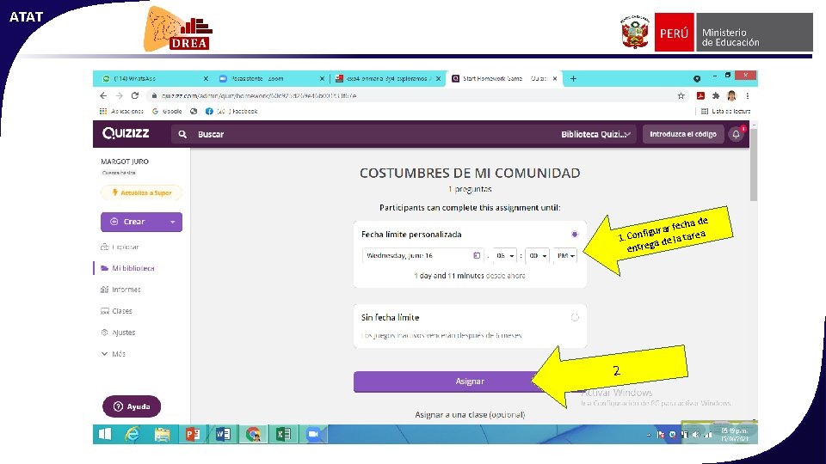
Task: Open Clases in the sidebar
Action: point(116,311)
